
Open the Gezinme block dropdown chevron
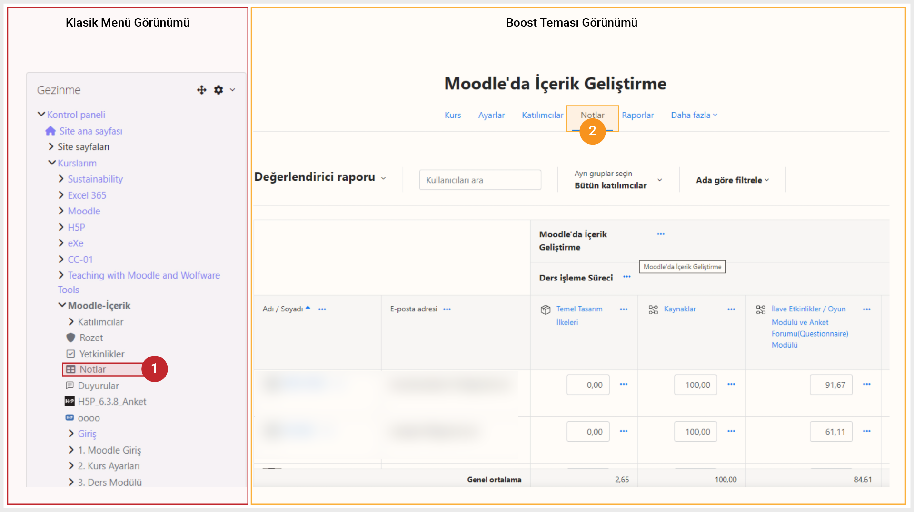(232, 90)
